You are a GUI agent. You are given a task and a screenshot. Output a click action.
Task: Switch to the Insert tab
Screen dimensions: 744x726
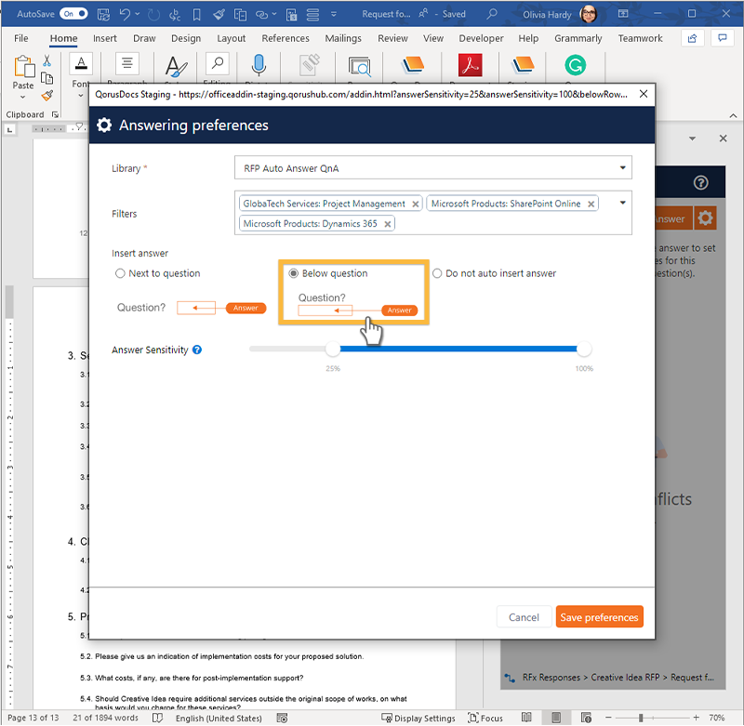click(x=105, y=38)
